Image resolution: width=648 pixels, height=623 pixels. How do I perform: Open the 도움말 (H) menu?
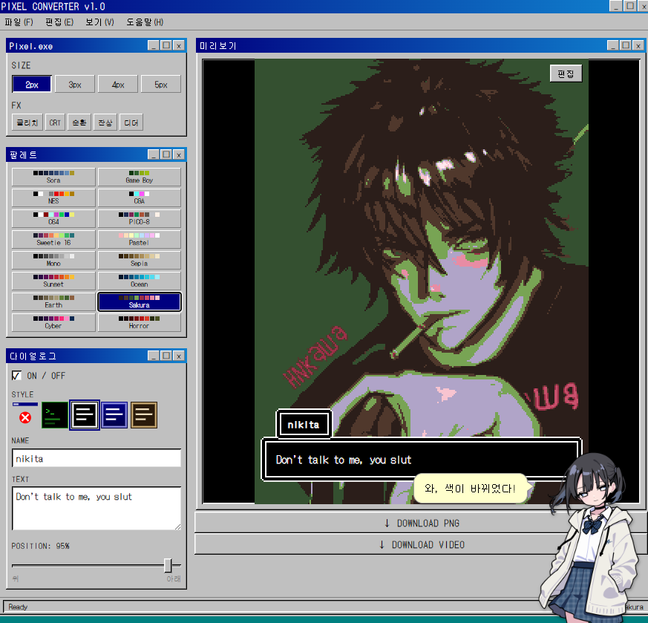pyautogui.click(x=145, y=22)
